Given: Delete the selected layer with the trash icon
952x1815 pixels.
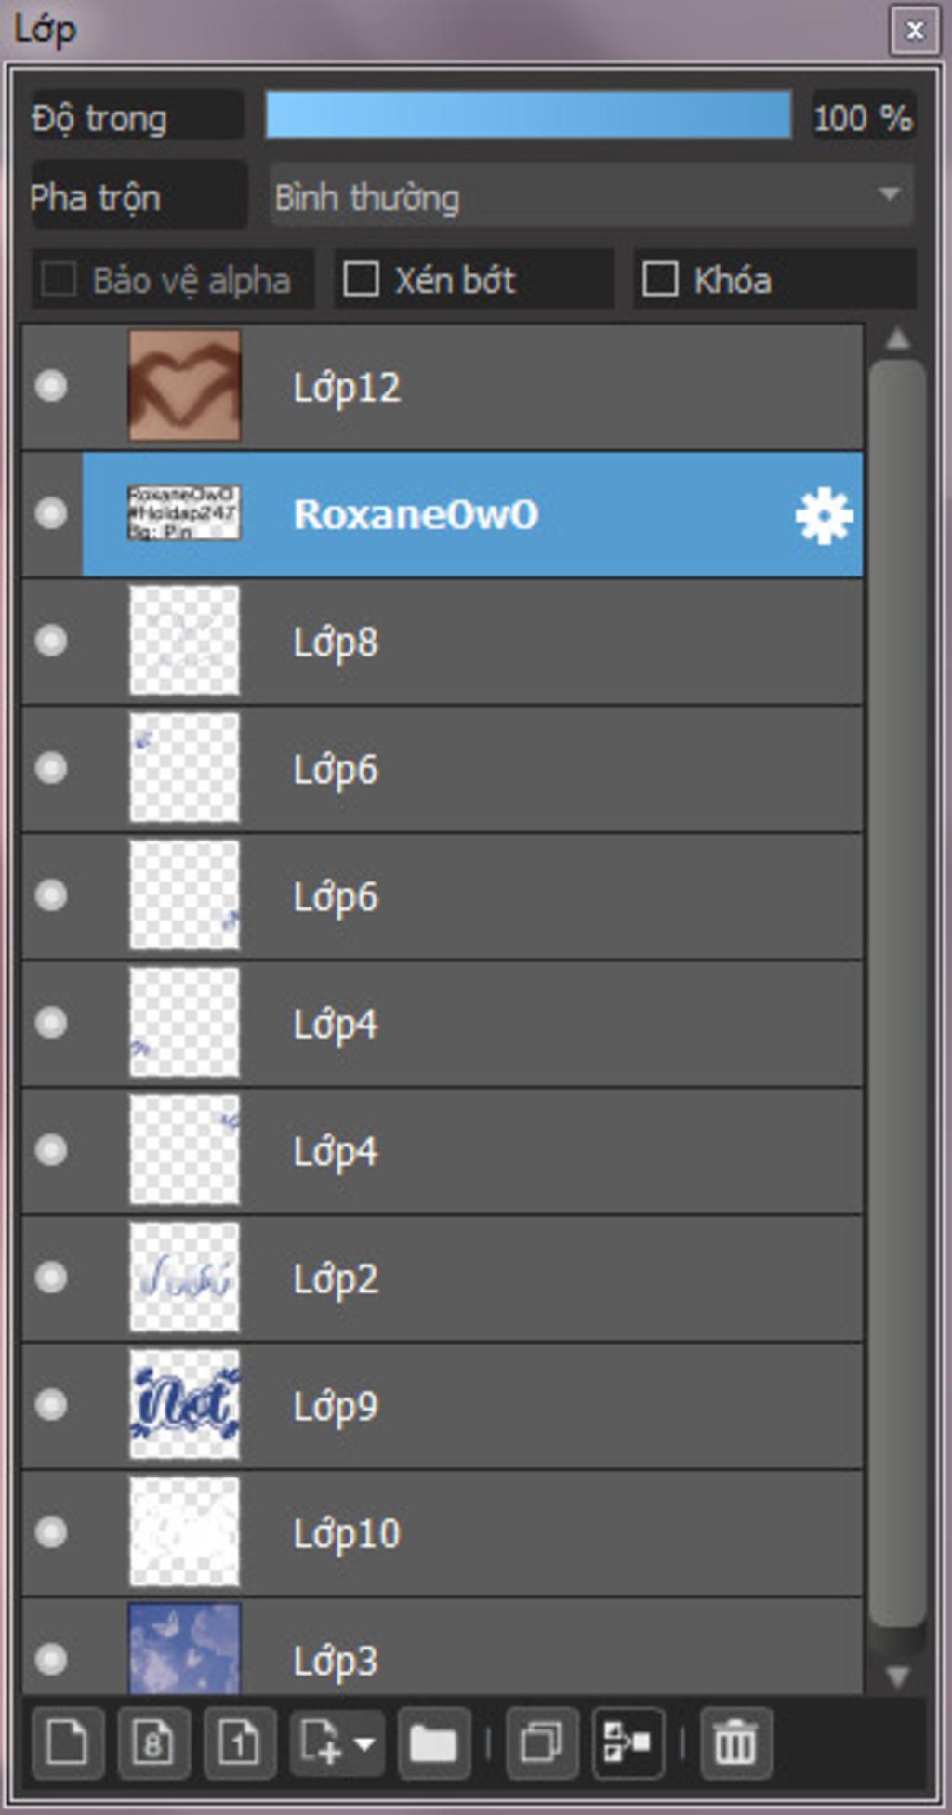Looking at the screenshot, I should pos(735,1742).
